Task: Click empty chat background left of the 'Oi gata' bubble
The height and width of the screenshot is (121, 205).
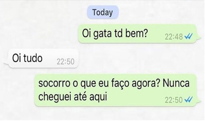Action: point(39,34)
